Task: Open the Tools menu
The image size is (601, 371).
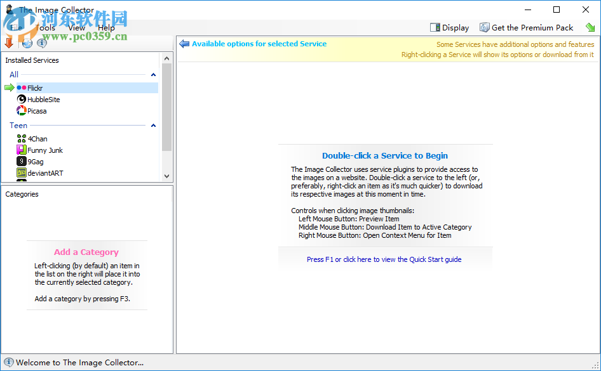Action: point(45,28)
